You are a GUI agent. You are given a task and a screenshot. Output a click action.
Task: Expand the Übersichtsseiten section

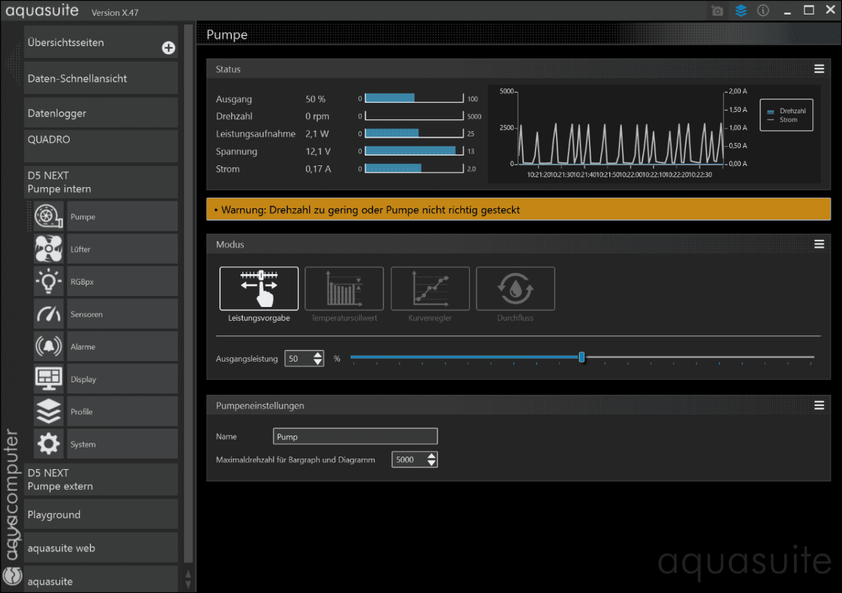(x=101, y=42)
